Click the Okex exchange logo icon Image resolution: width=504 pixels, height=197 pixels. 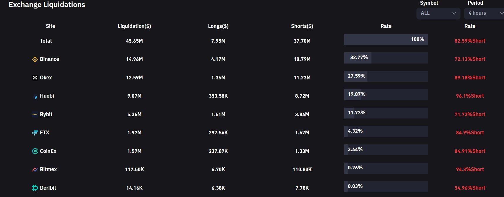pyautogui.click(x=35, y=78)
